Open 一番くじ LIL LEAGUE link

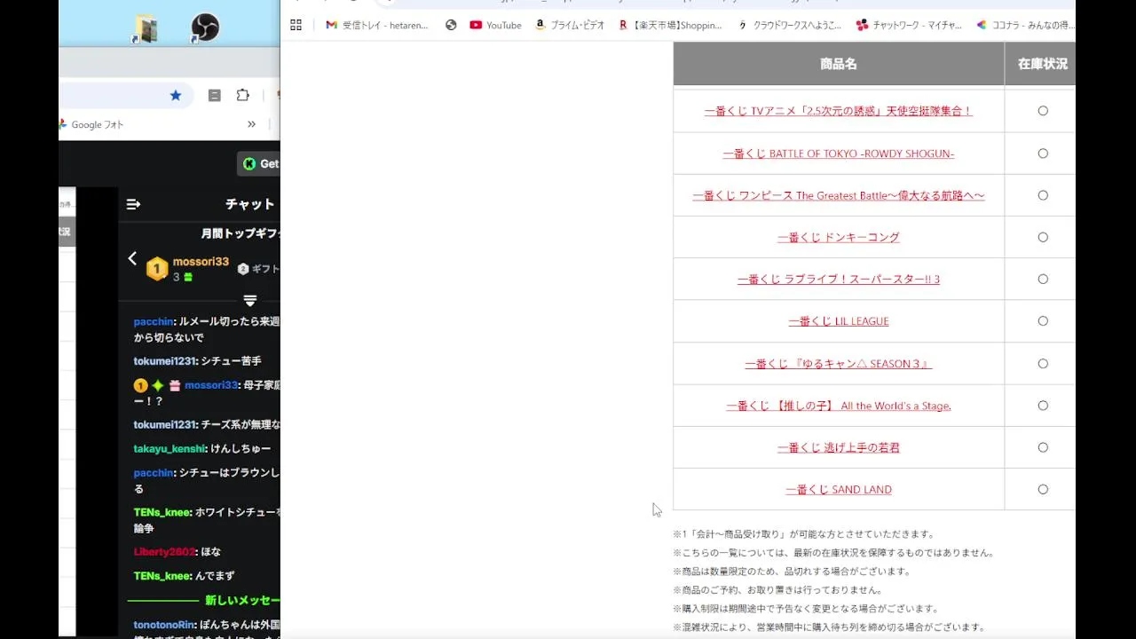839,321
